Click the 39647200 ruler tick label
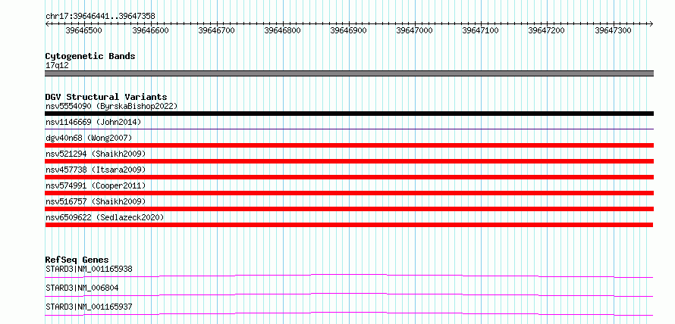 pyautogui.click(x=546, y=30)
